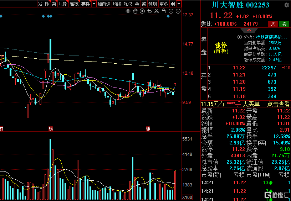The height and width of the screenshot is (201, 291).
Task: Click buy level 2 price 11.21
Action: tap(239, 75)
